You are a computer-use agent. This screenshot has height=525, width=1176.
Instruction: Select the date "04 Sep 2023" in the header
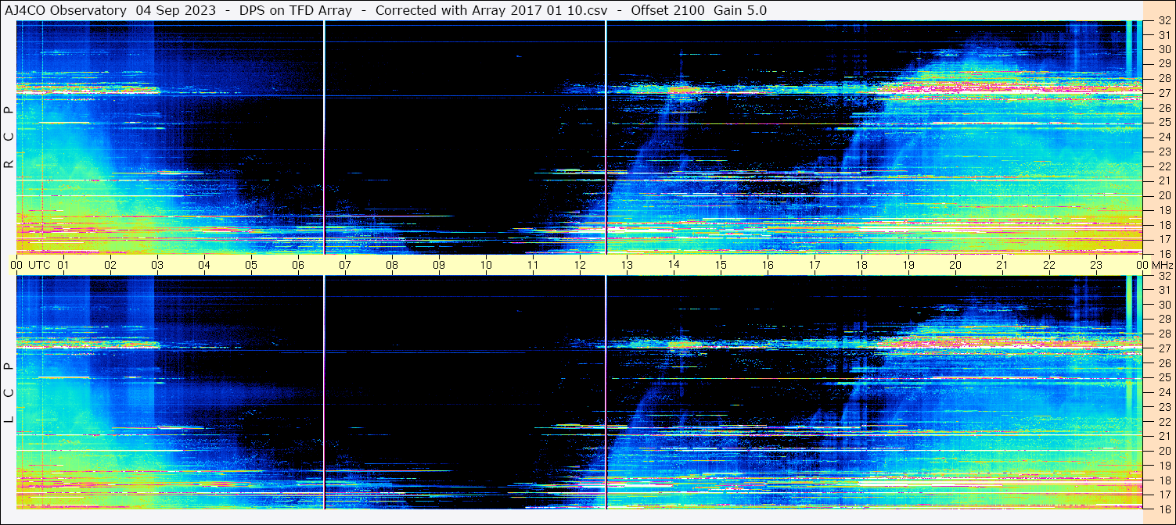pos(176,10)
